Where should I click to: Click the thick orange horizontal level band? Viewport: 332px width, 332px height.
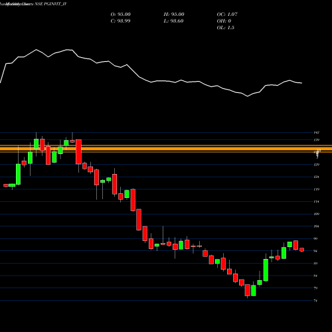point(166,149)
